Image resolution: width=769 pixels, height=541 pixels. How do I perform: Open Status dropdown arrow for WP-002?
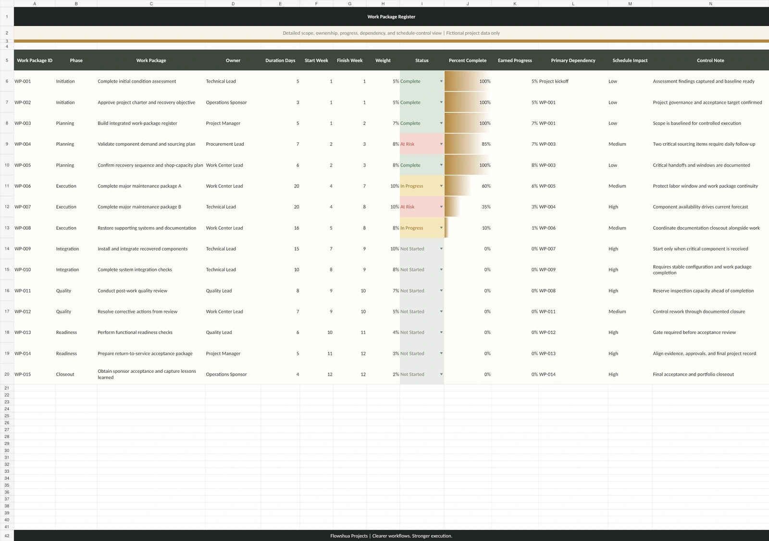(x=441, y=102)
